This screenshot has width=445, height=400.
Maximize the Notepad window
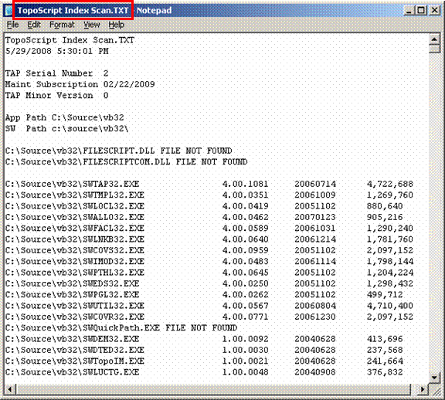pos(421,11)
